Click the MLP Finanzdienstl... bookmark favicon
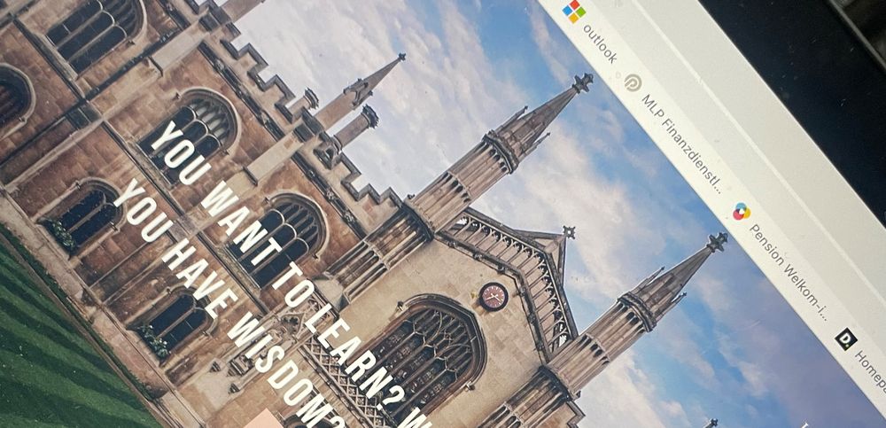 (x=633, y=82)
